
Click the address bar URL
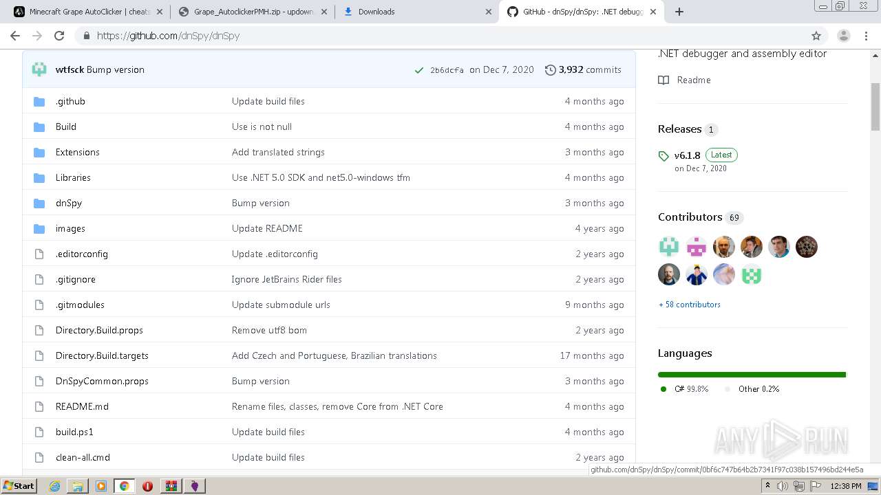[x=168, y=36]
